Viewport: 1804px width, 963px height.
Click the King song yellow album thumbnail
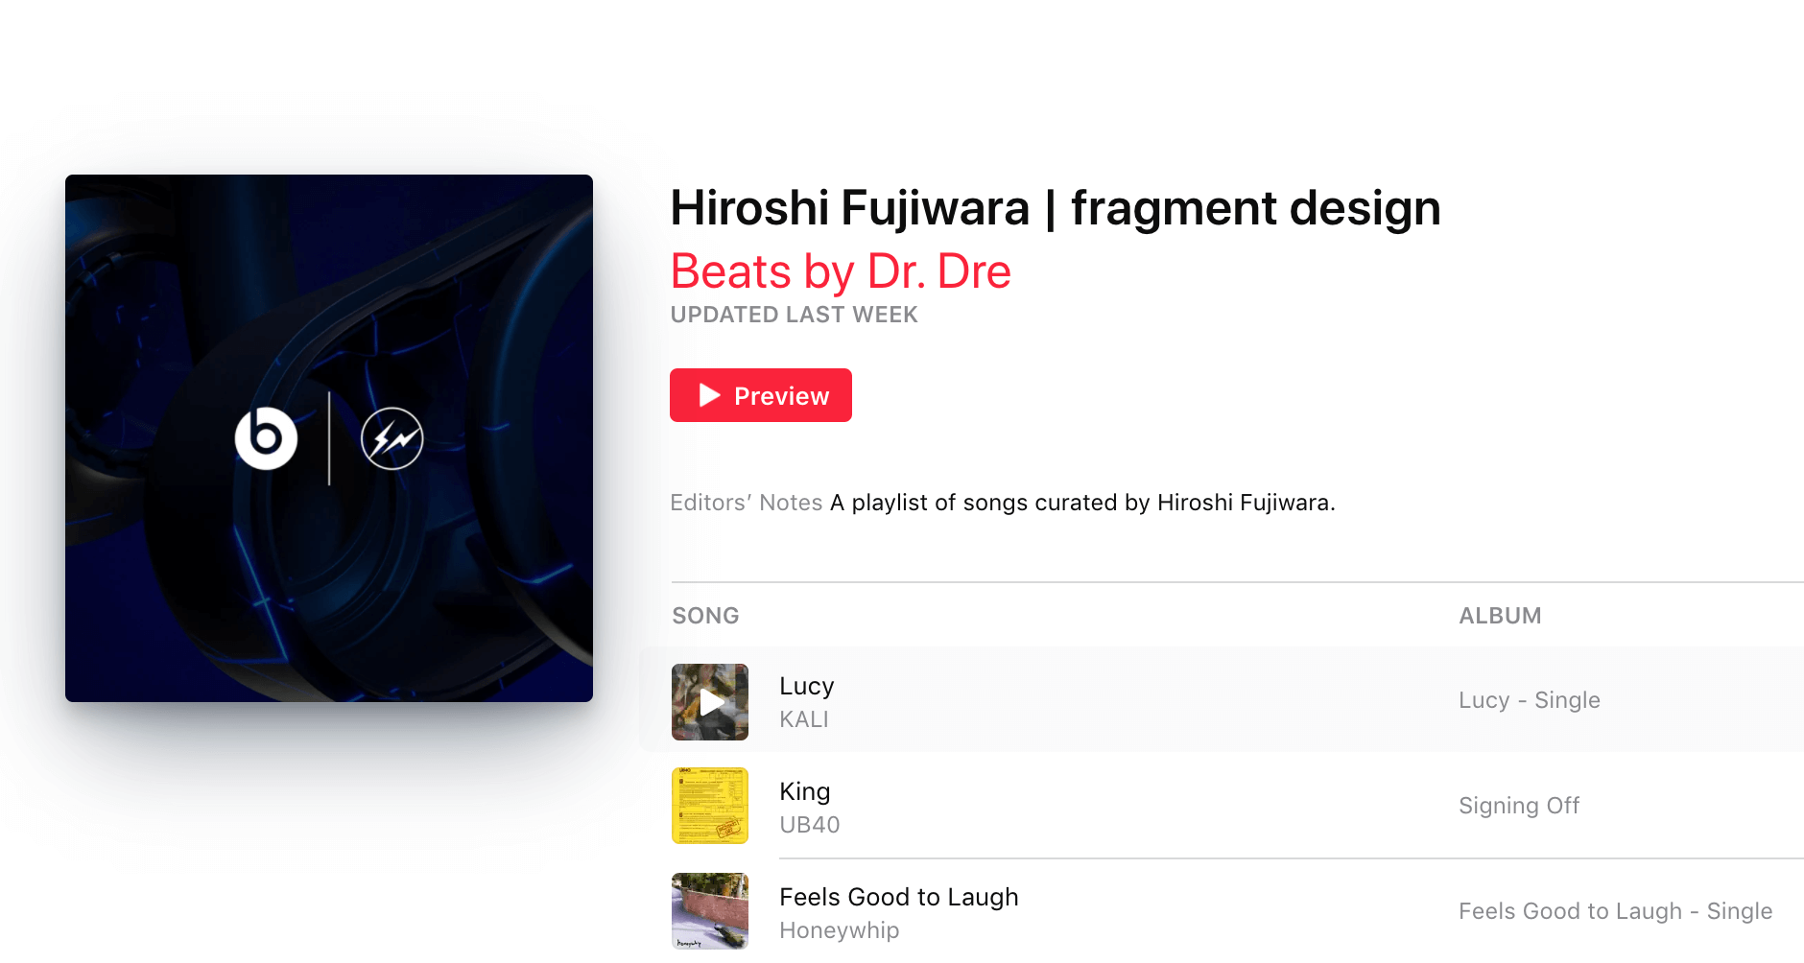710,806
